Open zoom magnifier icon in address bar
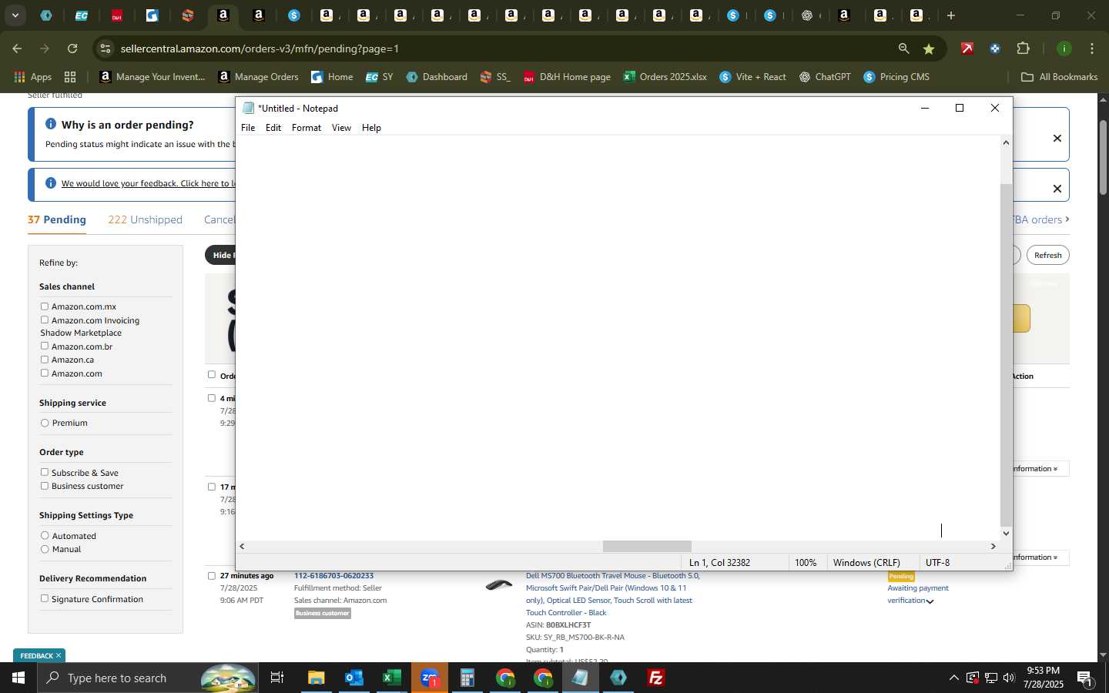Screen dimensions: 1109x693 903,49
